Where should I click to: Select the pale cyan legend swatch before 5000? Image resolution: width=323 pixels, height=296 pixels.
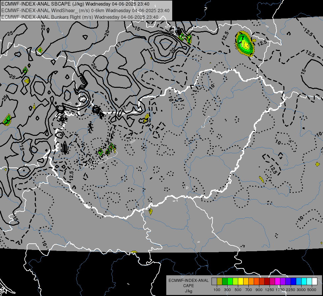[309, 282]
